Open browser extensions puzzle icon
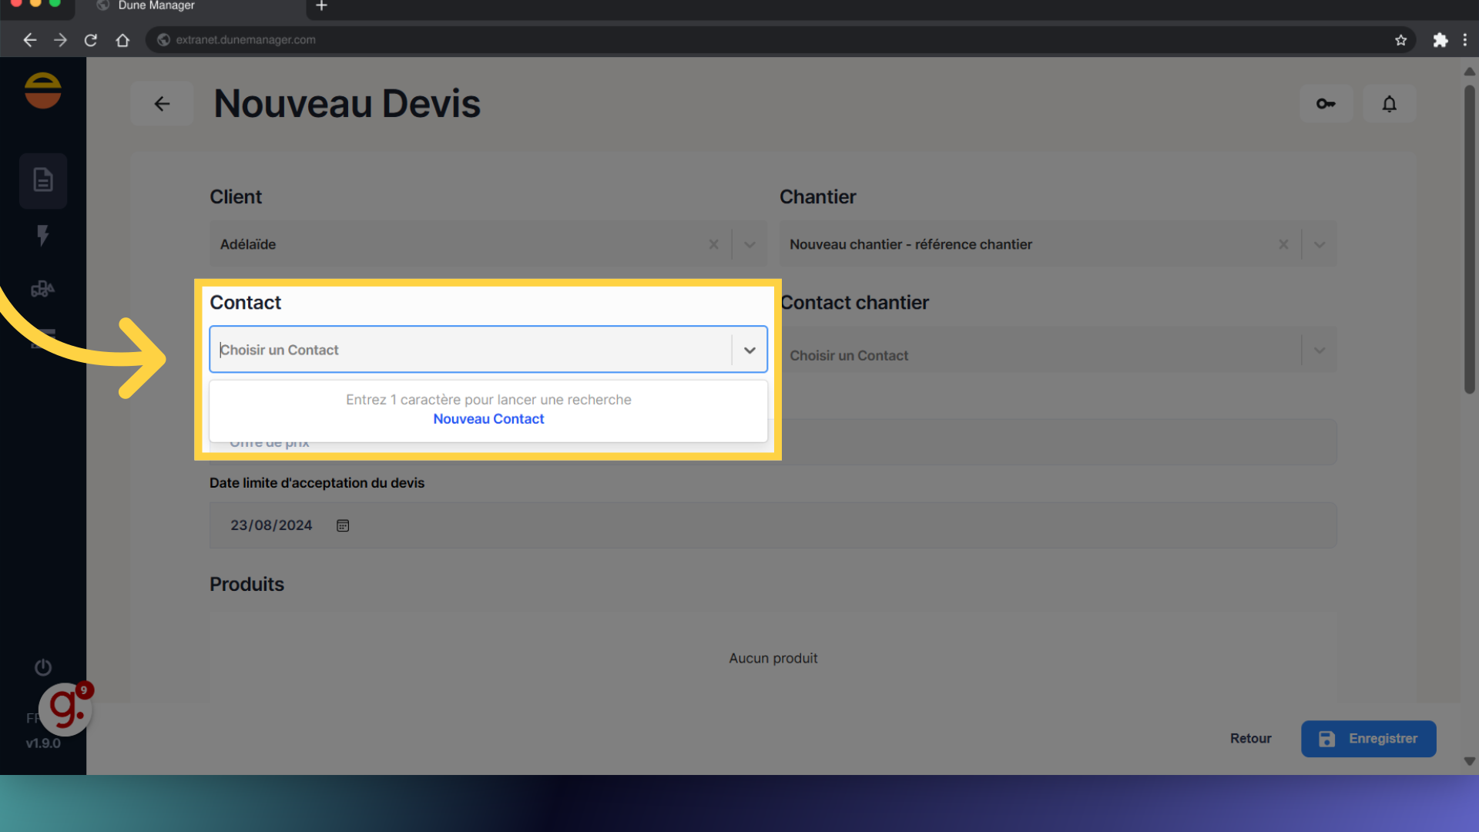 pyautogui.click(x=1440, y=40)
